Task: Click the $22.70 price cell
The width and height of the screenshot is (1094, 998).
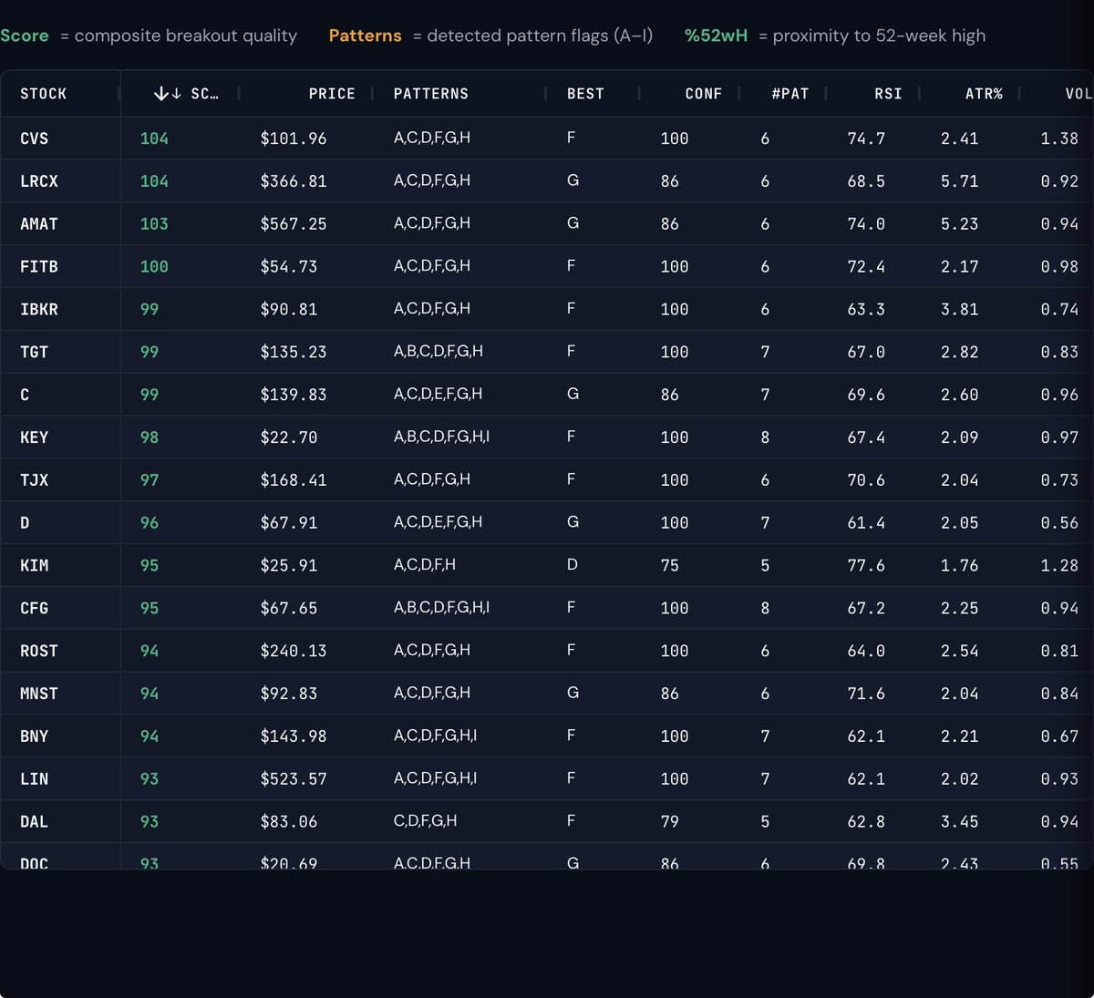Action: (289, 437)
